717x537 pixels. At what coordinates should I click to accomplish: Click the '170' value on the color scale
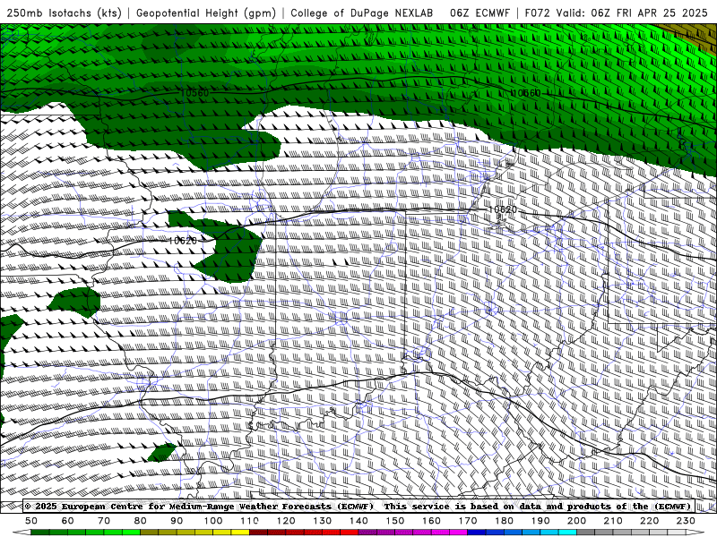click(x=467, y=521)
